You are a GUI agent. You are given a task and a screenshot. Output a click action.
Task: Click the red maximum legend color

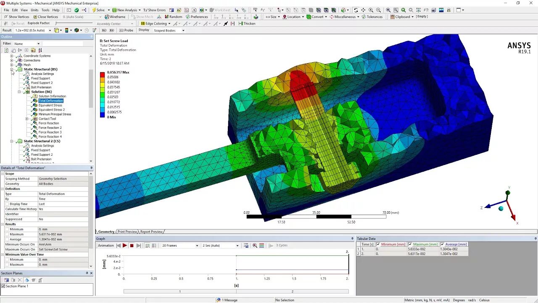coord(102,75)
